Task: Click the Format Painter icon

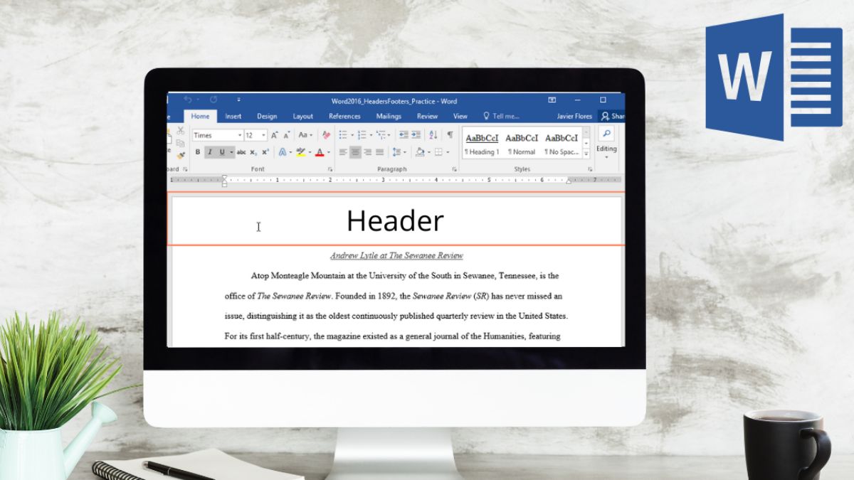Action: click(x=181, y=154)
